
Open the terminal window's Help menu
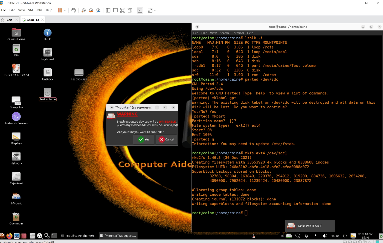tap(250, 33)
